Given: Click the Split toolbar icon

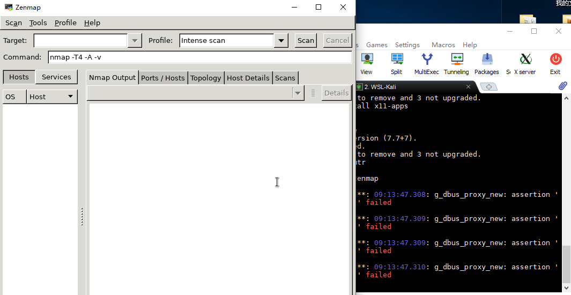Looking at the screenshot, I should coord(397,64).
